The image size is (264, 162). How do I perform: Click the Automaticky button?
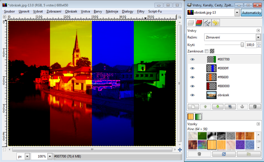[251, 13]
